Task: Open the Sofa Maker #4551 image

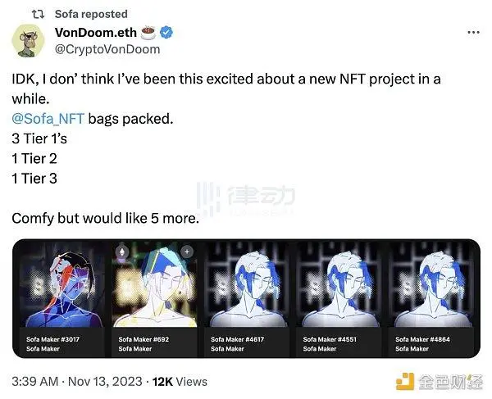Action: pyautogui.click(x=339, y=284)
